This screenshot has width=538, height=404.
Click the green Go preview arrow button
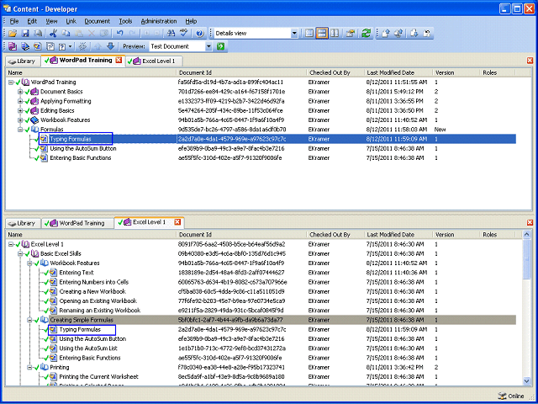[x=220, y=46]
